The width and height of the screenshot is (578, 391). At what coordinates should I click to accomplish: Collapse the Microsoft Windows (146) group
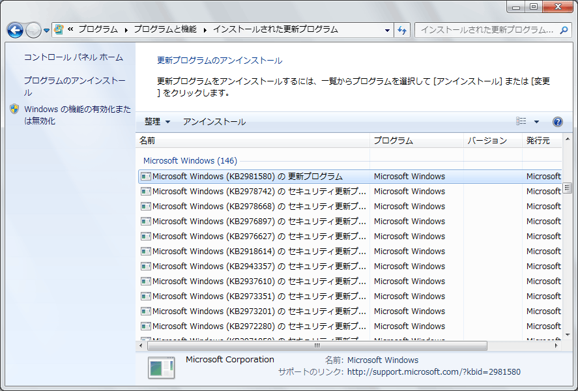coord(190,161)
